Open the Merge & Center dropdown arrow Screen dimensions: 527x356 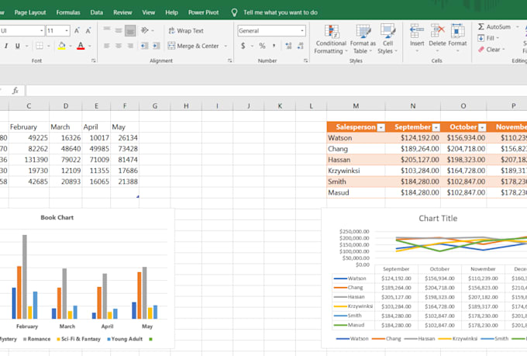coord(226,46)
